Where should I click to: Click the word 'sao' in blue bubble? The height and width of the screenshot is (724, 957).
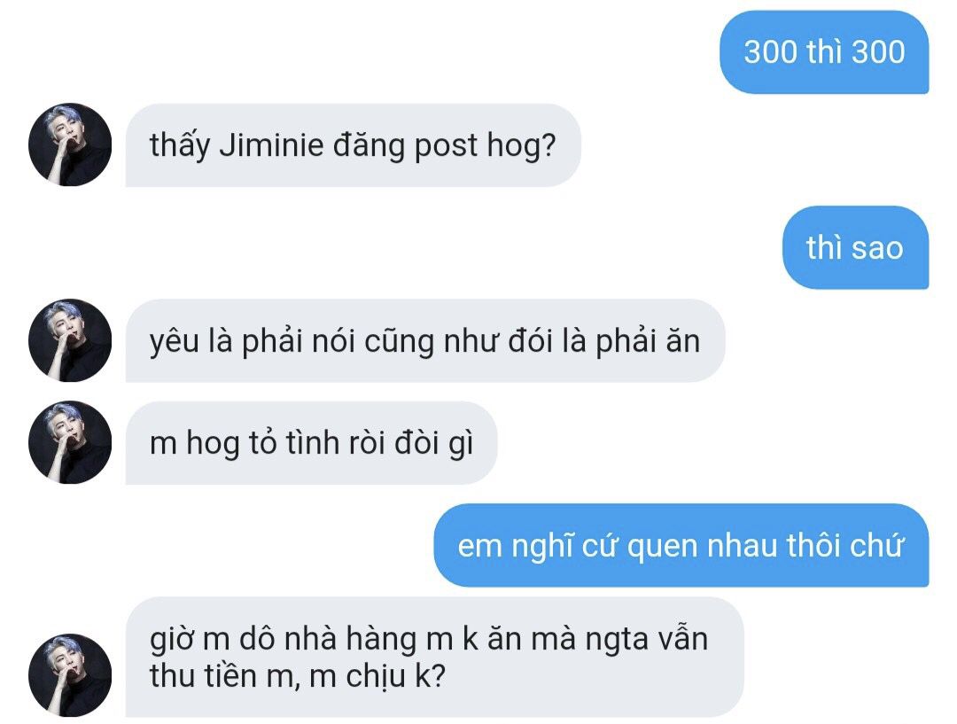point(877,248)
